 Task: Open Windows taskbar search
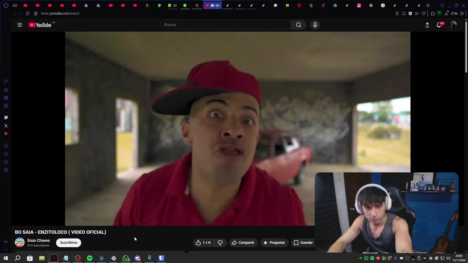pos(18,258)
